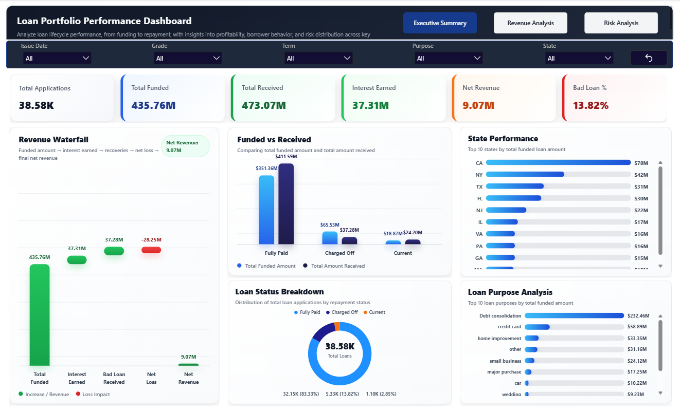
Task: Click the 38.58K Total Loans center label
Action: pyautogui.click(x=339, y=349)
